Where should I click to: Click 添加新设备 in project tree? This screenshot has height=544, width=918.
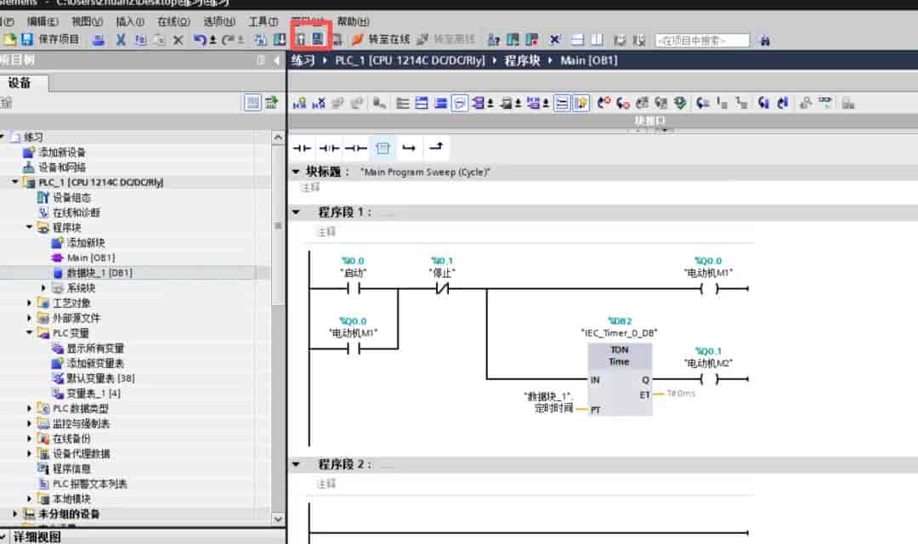[x=62, y=152]
